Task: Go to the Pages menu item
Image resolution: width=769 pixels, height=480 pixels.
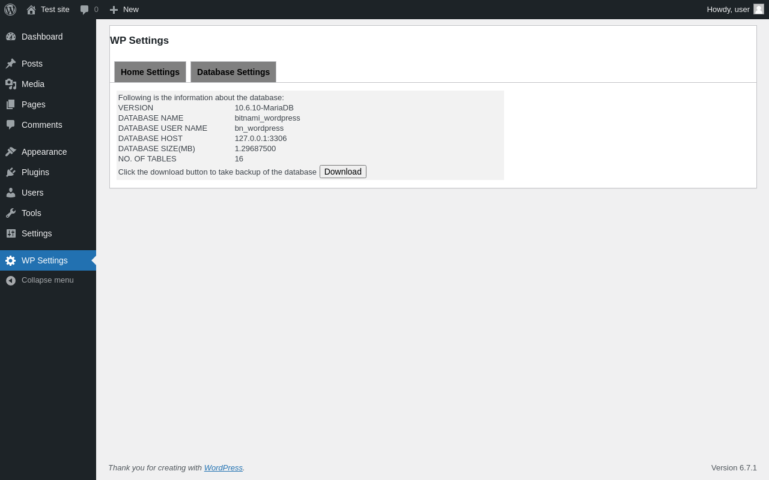Action: 48,104
